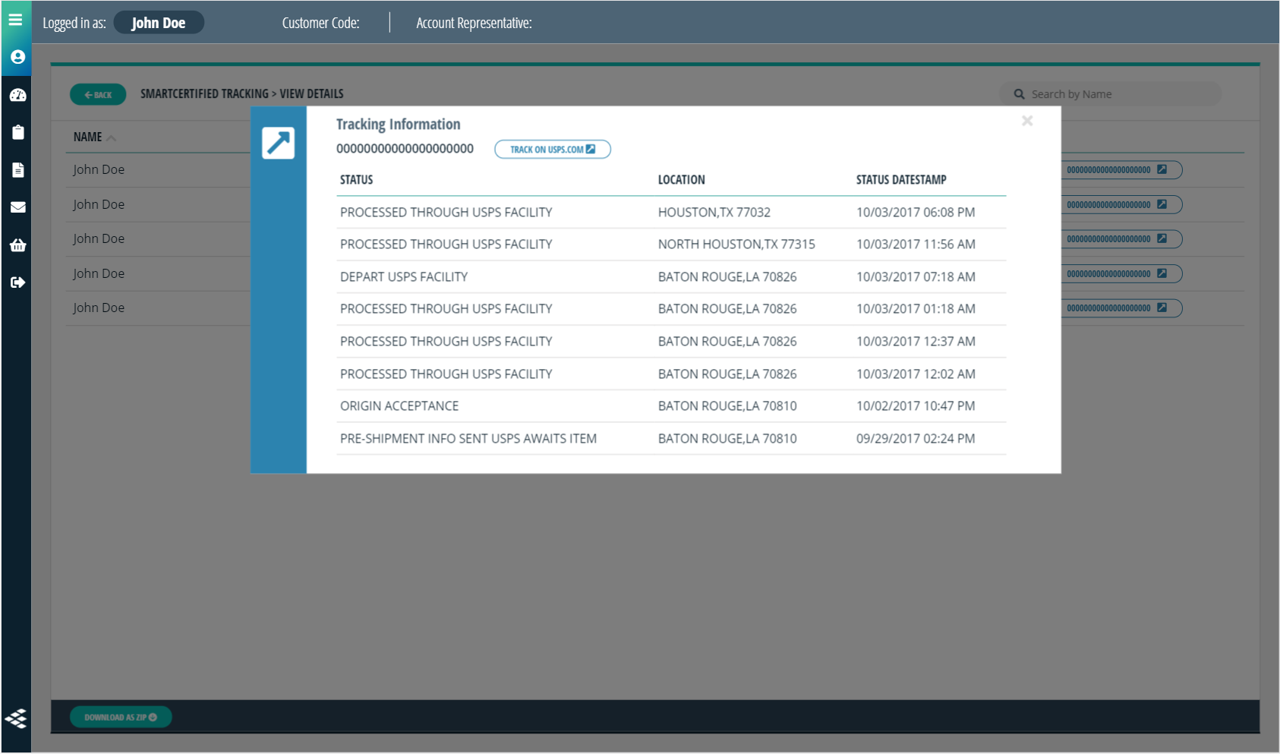
Task: Close the Tracking Information dialog
Action: 1027,121
